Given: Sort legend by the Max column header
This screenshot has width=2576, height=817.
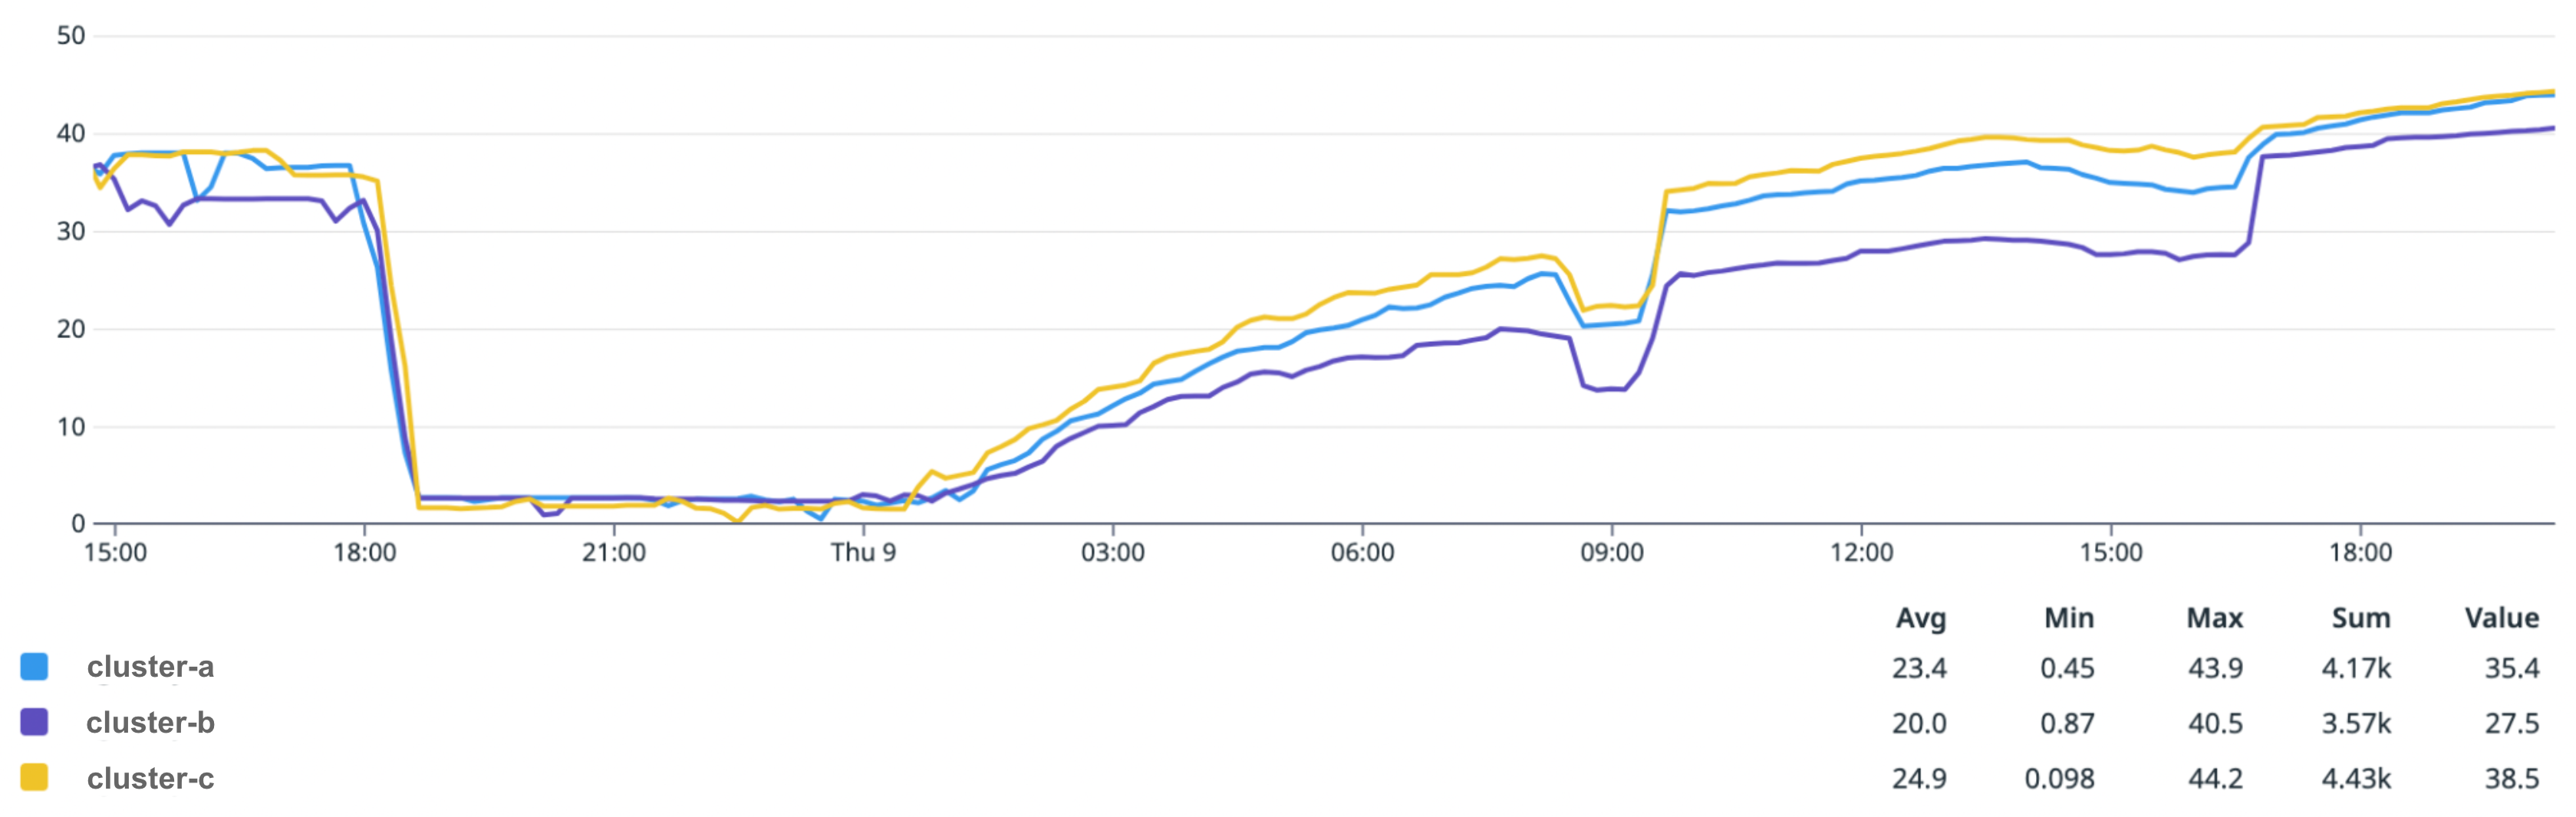Looking at the screenshot, I should point(2214,618).
